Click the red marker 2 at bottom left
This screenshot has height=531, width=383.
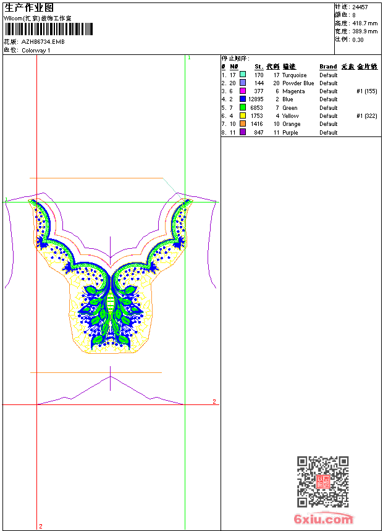tap(41, 526)
